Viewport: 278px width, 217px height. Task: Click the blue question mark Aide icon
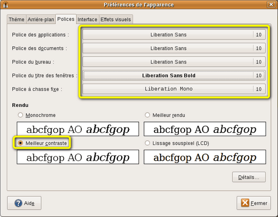pos(18,203)
